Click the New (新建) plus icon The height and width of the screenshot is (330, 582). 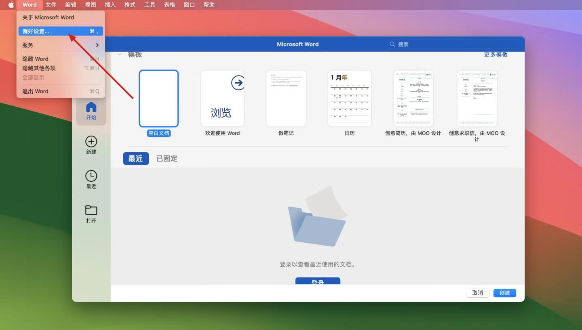click(x=91, y=142)
